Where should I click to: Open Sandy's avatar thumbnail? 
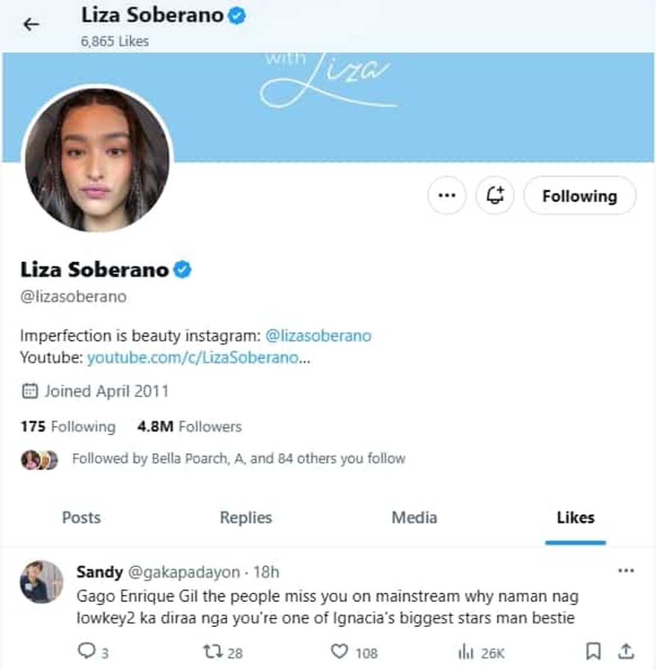pos(41,582)
